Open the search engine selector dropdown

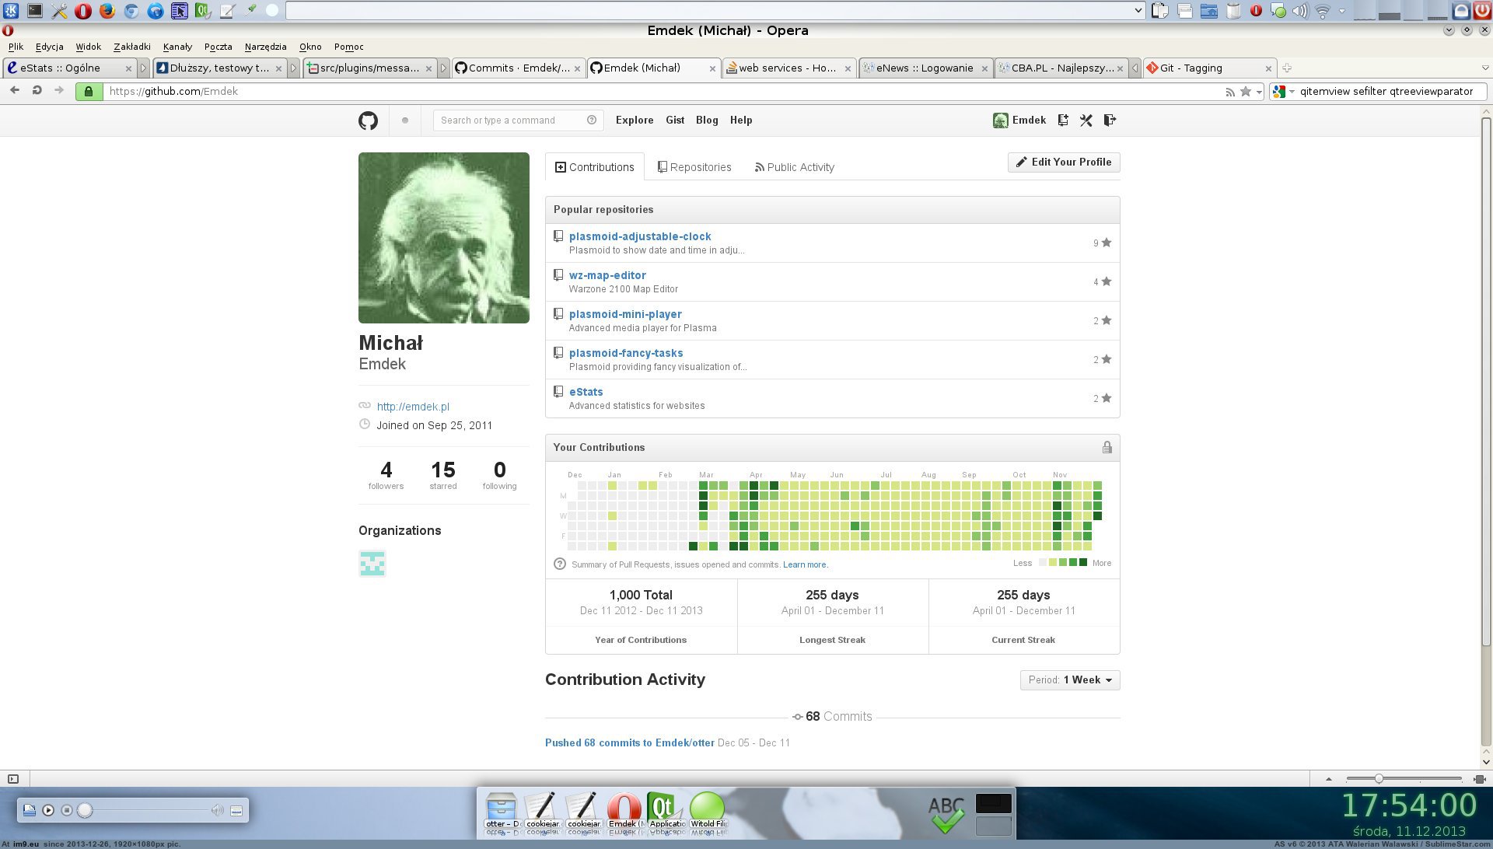click(1292, 92)
